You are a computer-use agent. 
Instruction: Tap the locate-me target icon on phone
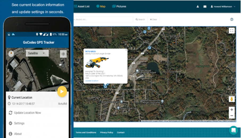[63, 54]
